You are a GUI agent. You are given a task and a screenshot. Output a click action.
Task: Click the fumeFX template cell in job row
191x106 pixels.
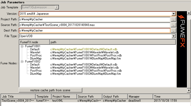[x=42, y=101]
